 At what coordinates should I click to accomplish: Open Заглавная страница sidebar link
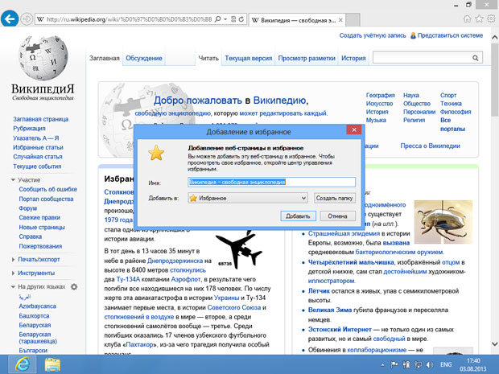click(40, 119)
